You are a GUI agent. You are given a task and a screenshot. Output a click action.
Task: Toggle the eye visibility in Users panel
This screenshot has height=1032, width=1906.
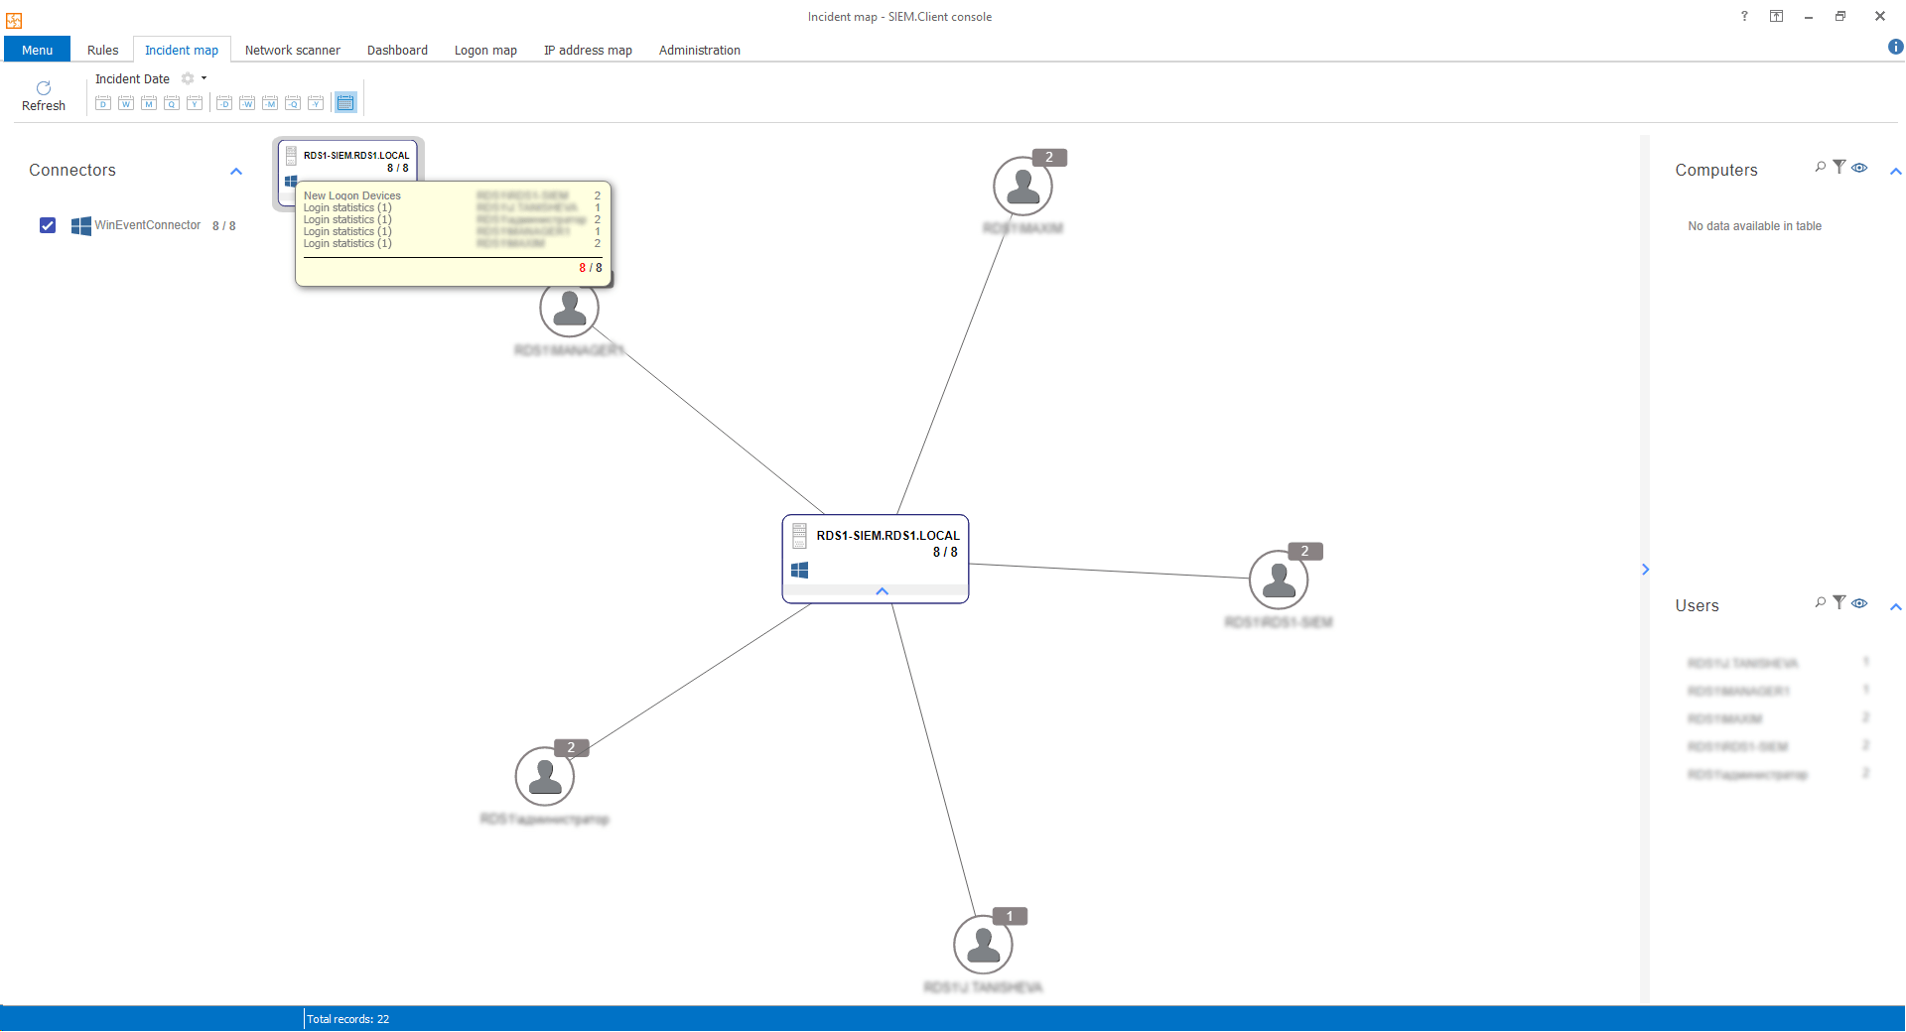[1859, 603]
